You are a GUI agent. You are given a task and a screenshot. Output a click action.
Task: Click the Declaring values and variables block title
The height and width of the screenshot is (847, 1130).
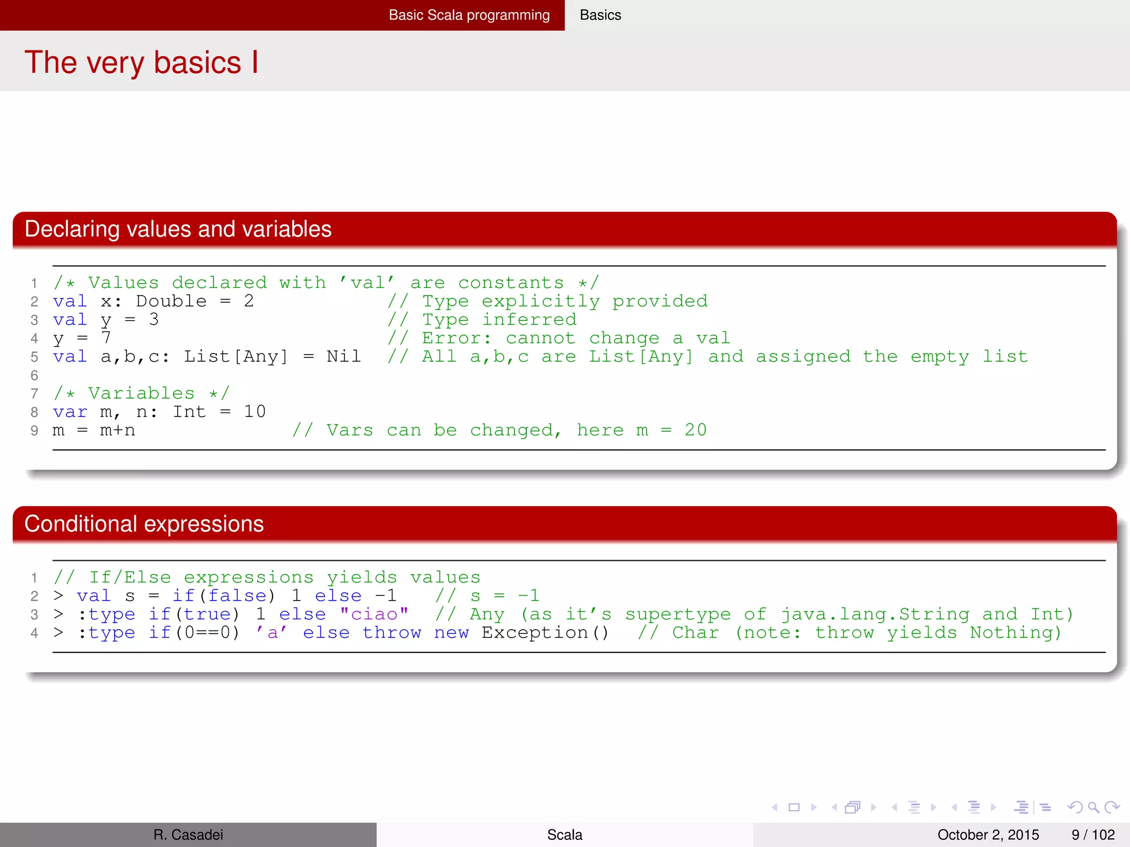point(178,229)
